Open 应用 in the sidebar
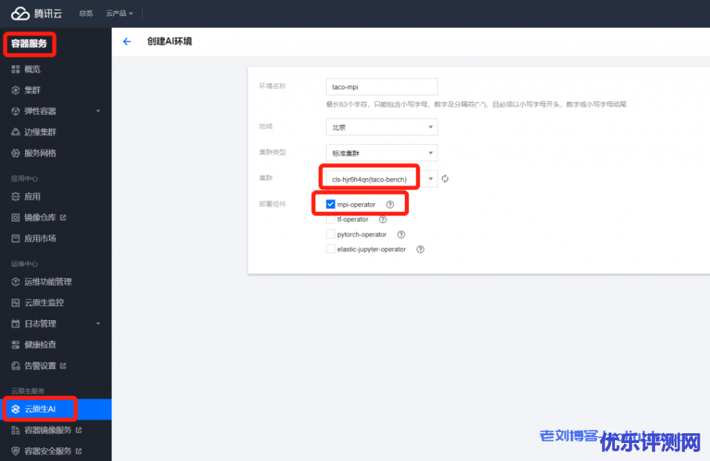Screen dimensions: 710x461 coord(32,197)
